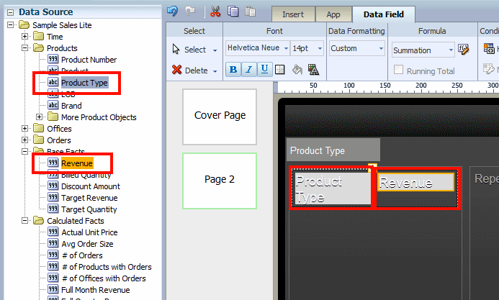Toggle Bold formatting
The width and height of the screenshot is (499, 300).
point(233,70)
